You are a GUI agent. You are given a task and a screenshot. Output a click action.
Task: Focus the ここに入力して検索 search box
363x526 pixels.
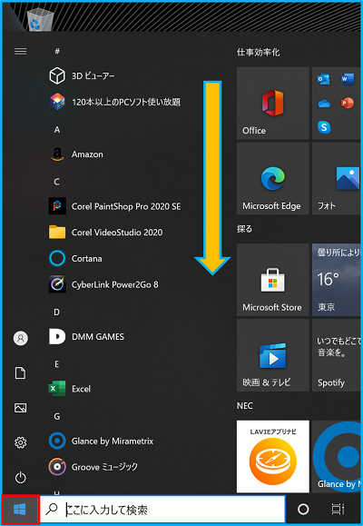[x=162, y=510]
